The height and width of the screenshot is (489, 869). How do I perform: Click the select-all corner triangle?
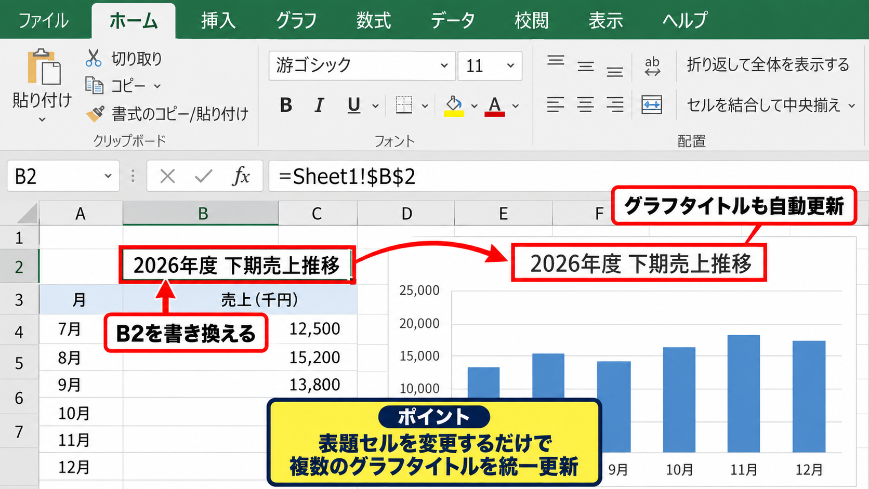[x=27, y=214]
